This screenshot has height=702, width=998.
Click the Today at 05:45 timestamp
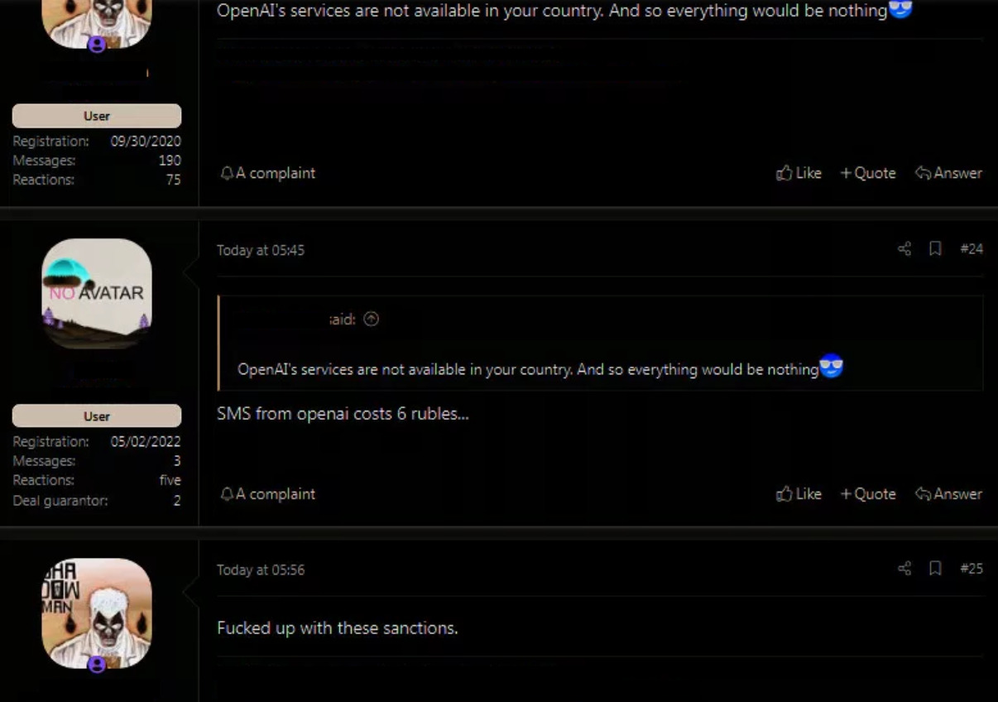tap(261, 250)
